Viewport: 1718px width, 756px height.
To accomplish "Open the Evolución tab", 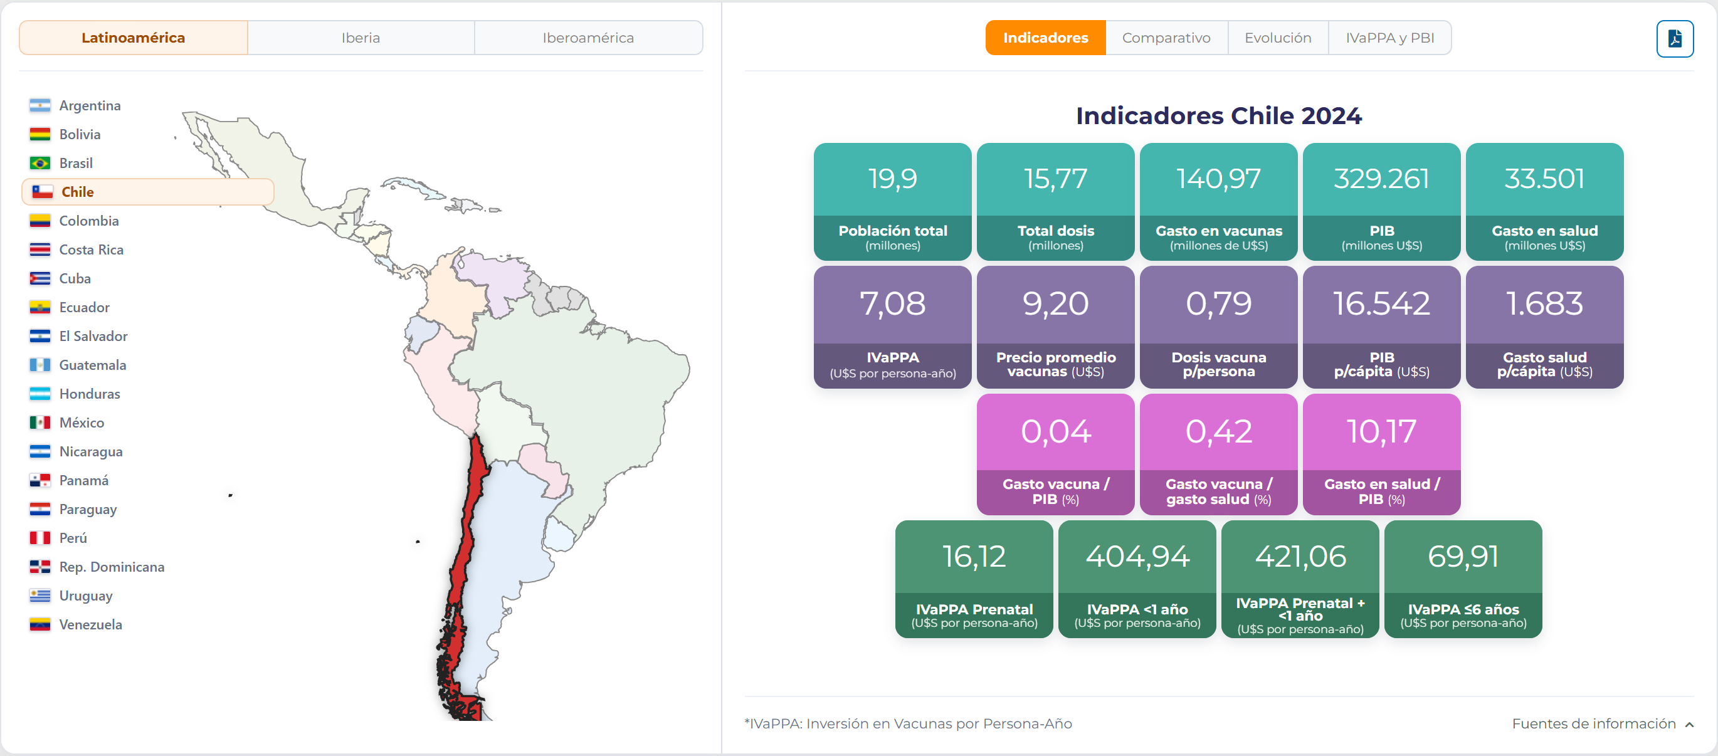I will tap(1277, 38).
